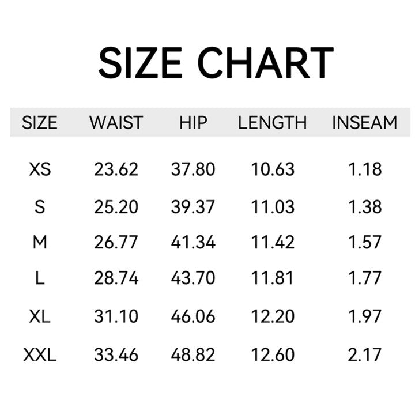Click the XS length value 10.63
Viewport: 415px width, 415px height.
point(273,169)
